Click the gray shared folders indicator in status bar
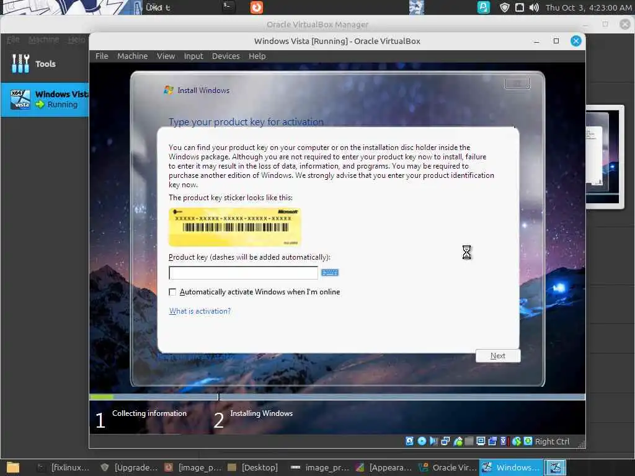 tap(469, 441)
